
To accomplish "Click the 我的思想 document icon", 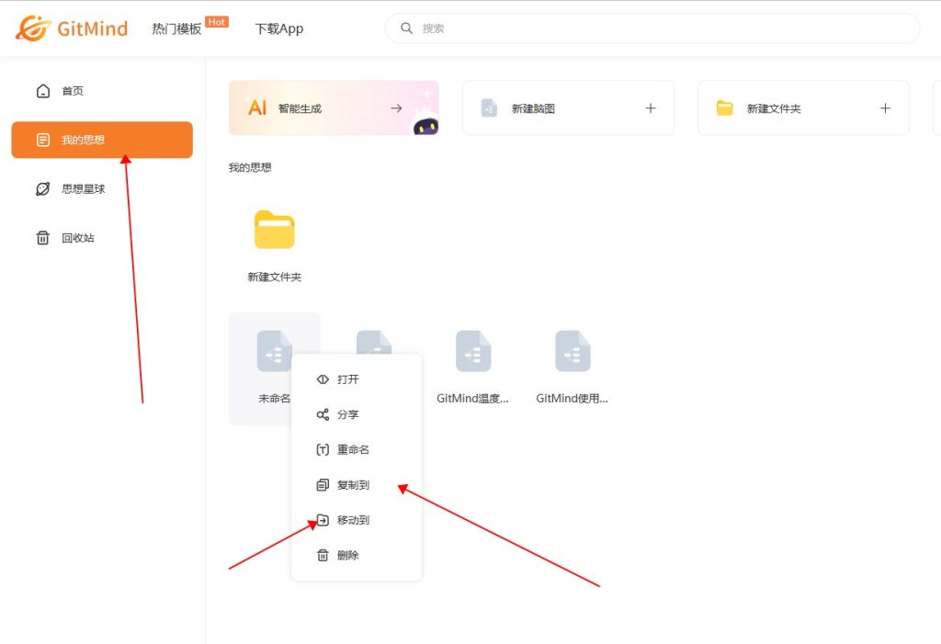I will (43, 140).
